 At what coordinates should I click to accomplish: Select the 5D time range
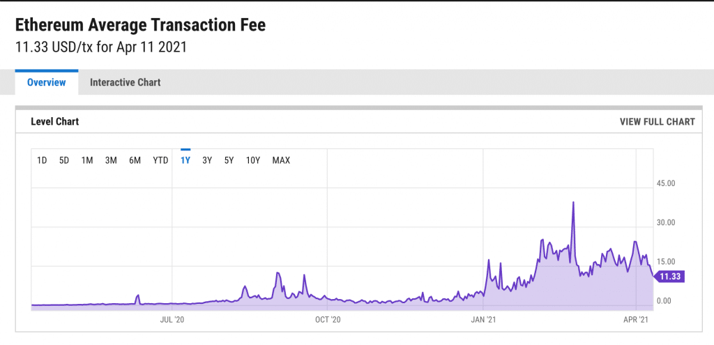[64, 160]
